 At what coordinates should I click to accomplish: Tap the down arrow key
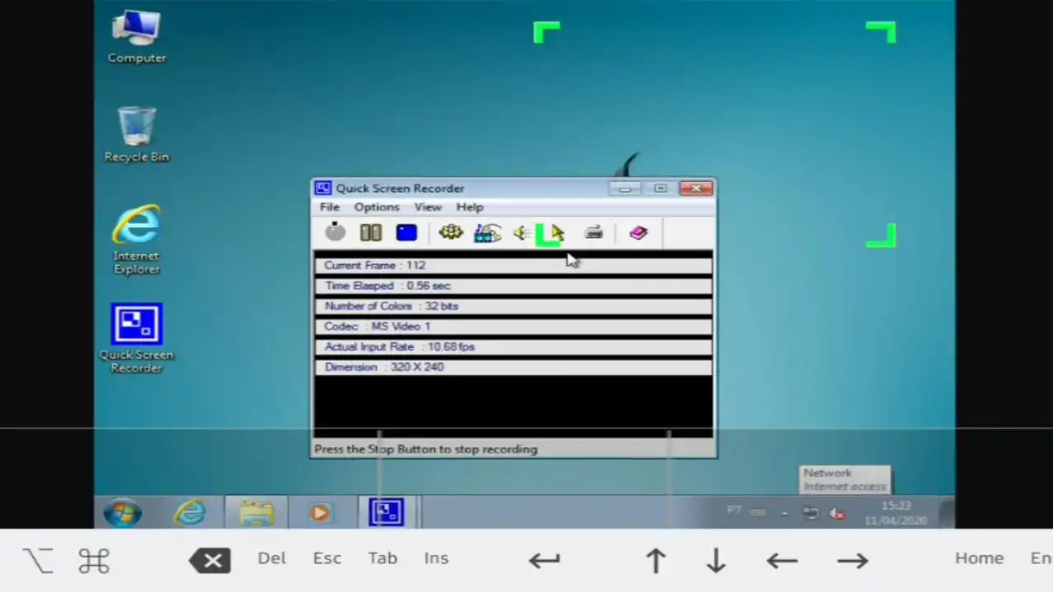pos(716,561)
